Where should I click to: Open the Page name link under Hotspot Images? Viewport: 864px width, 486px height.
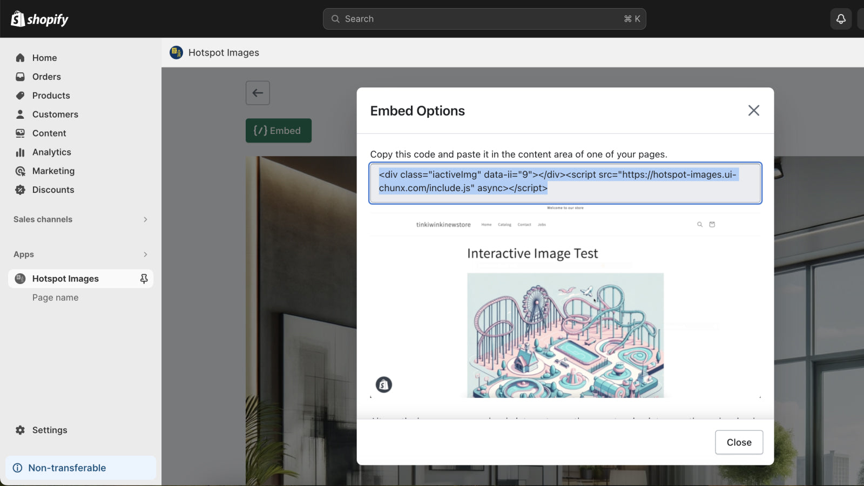pyautogui.click(x=55, y=297)
